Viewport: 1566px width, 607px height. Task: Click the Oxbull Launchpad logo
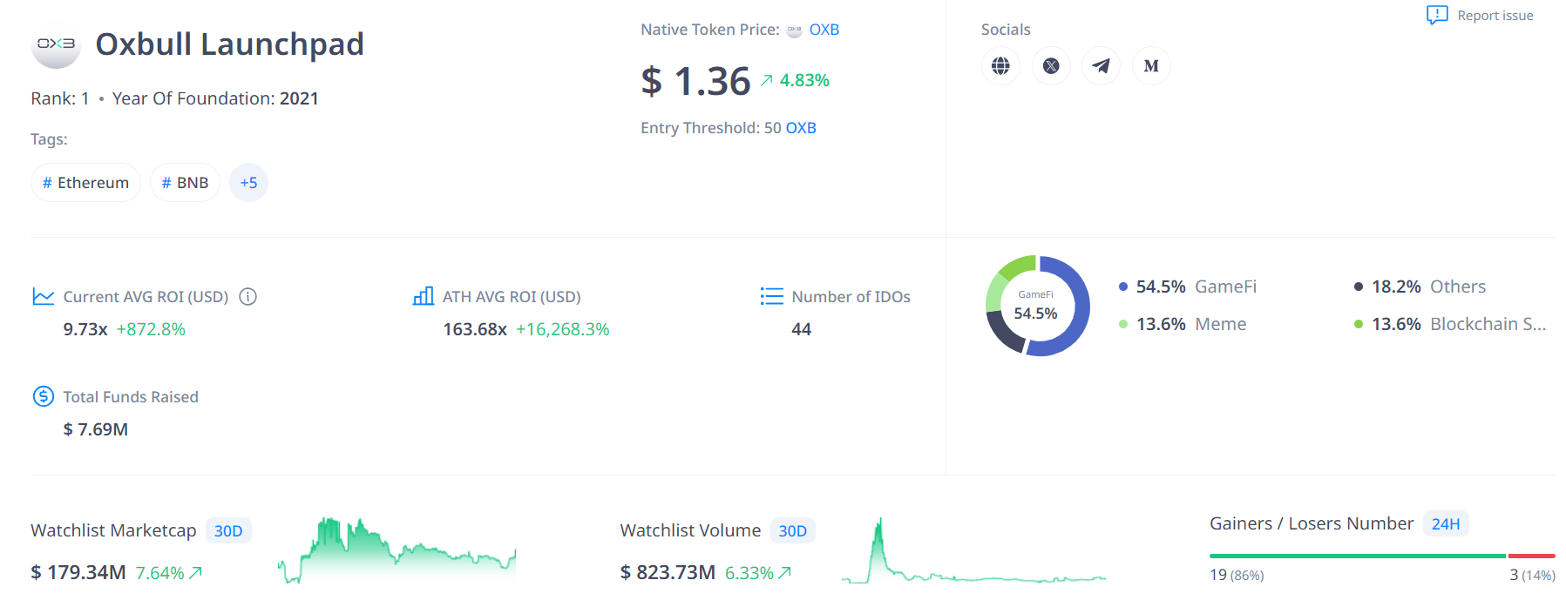56,44
